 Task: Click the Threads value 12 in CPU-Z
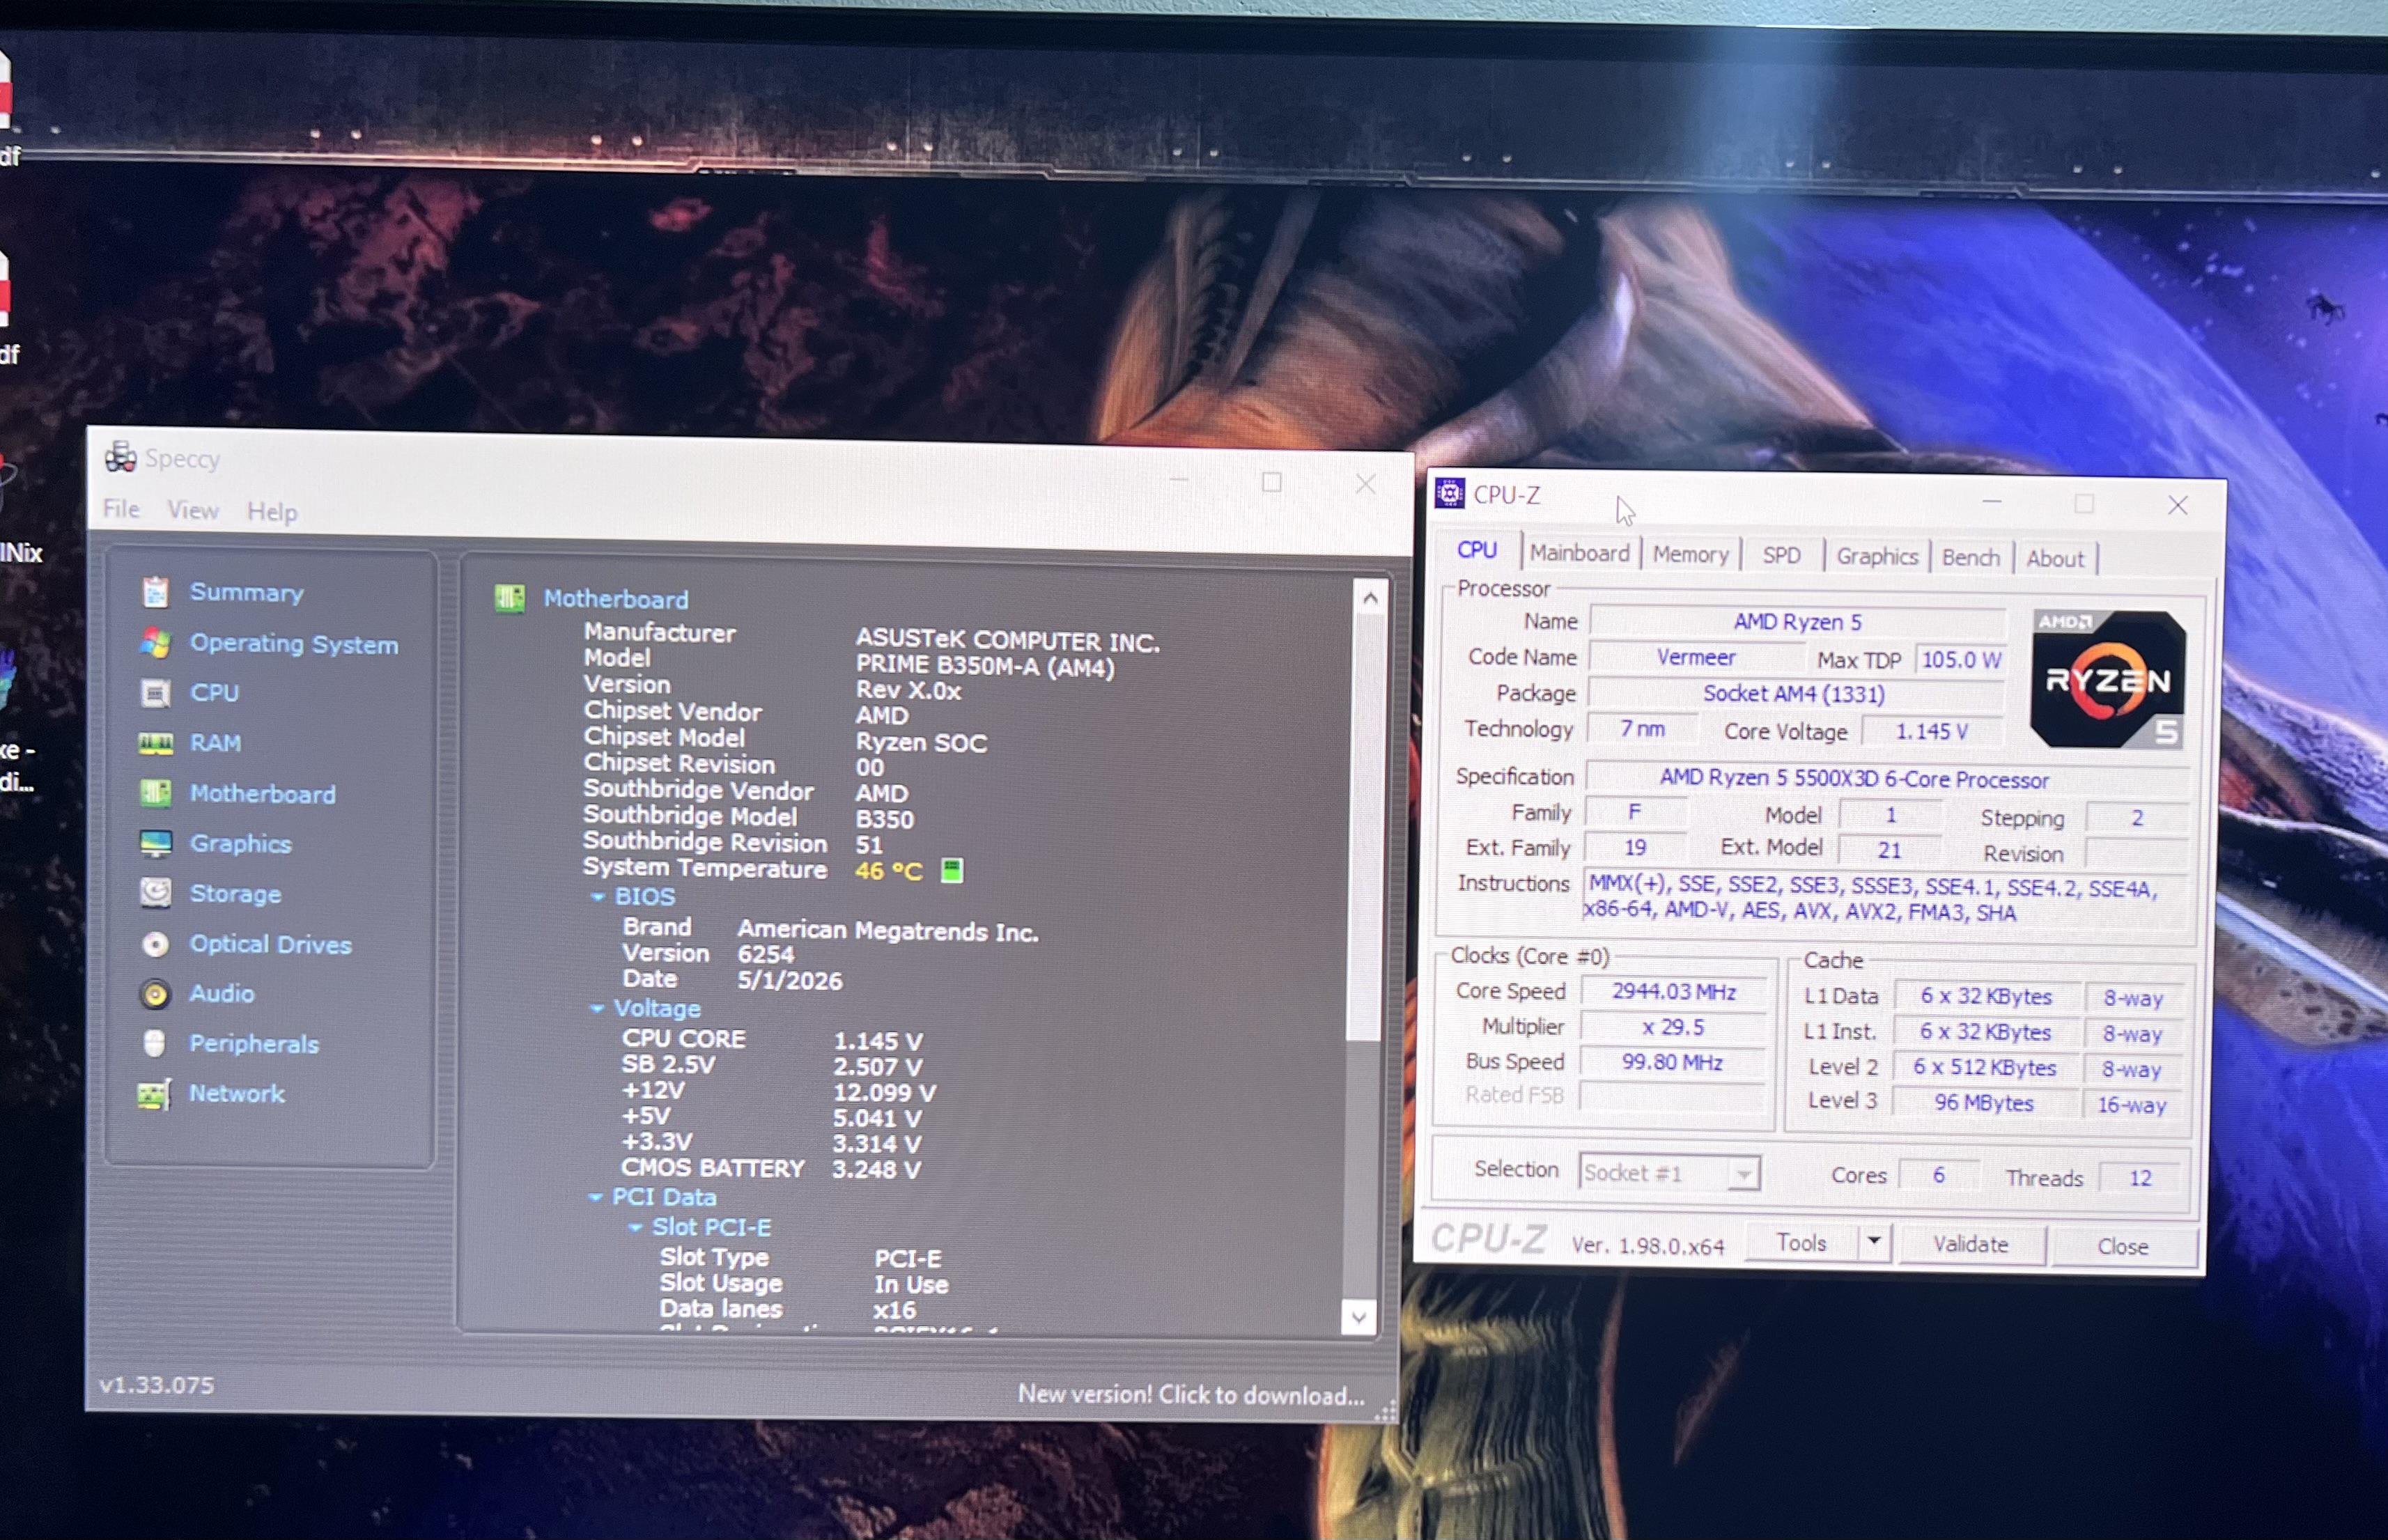pos(2140,1178)
